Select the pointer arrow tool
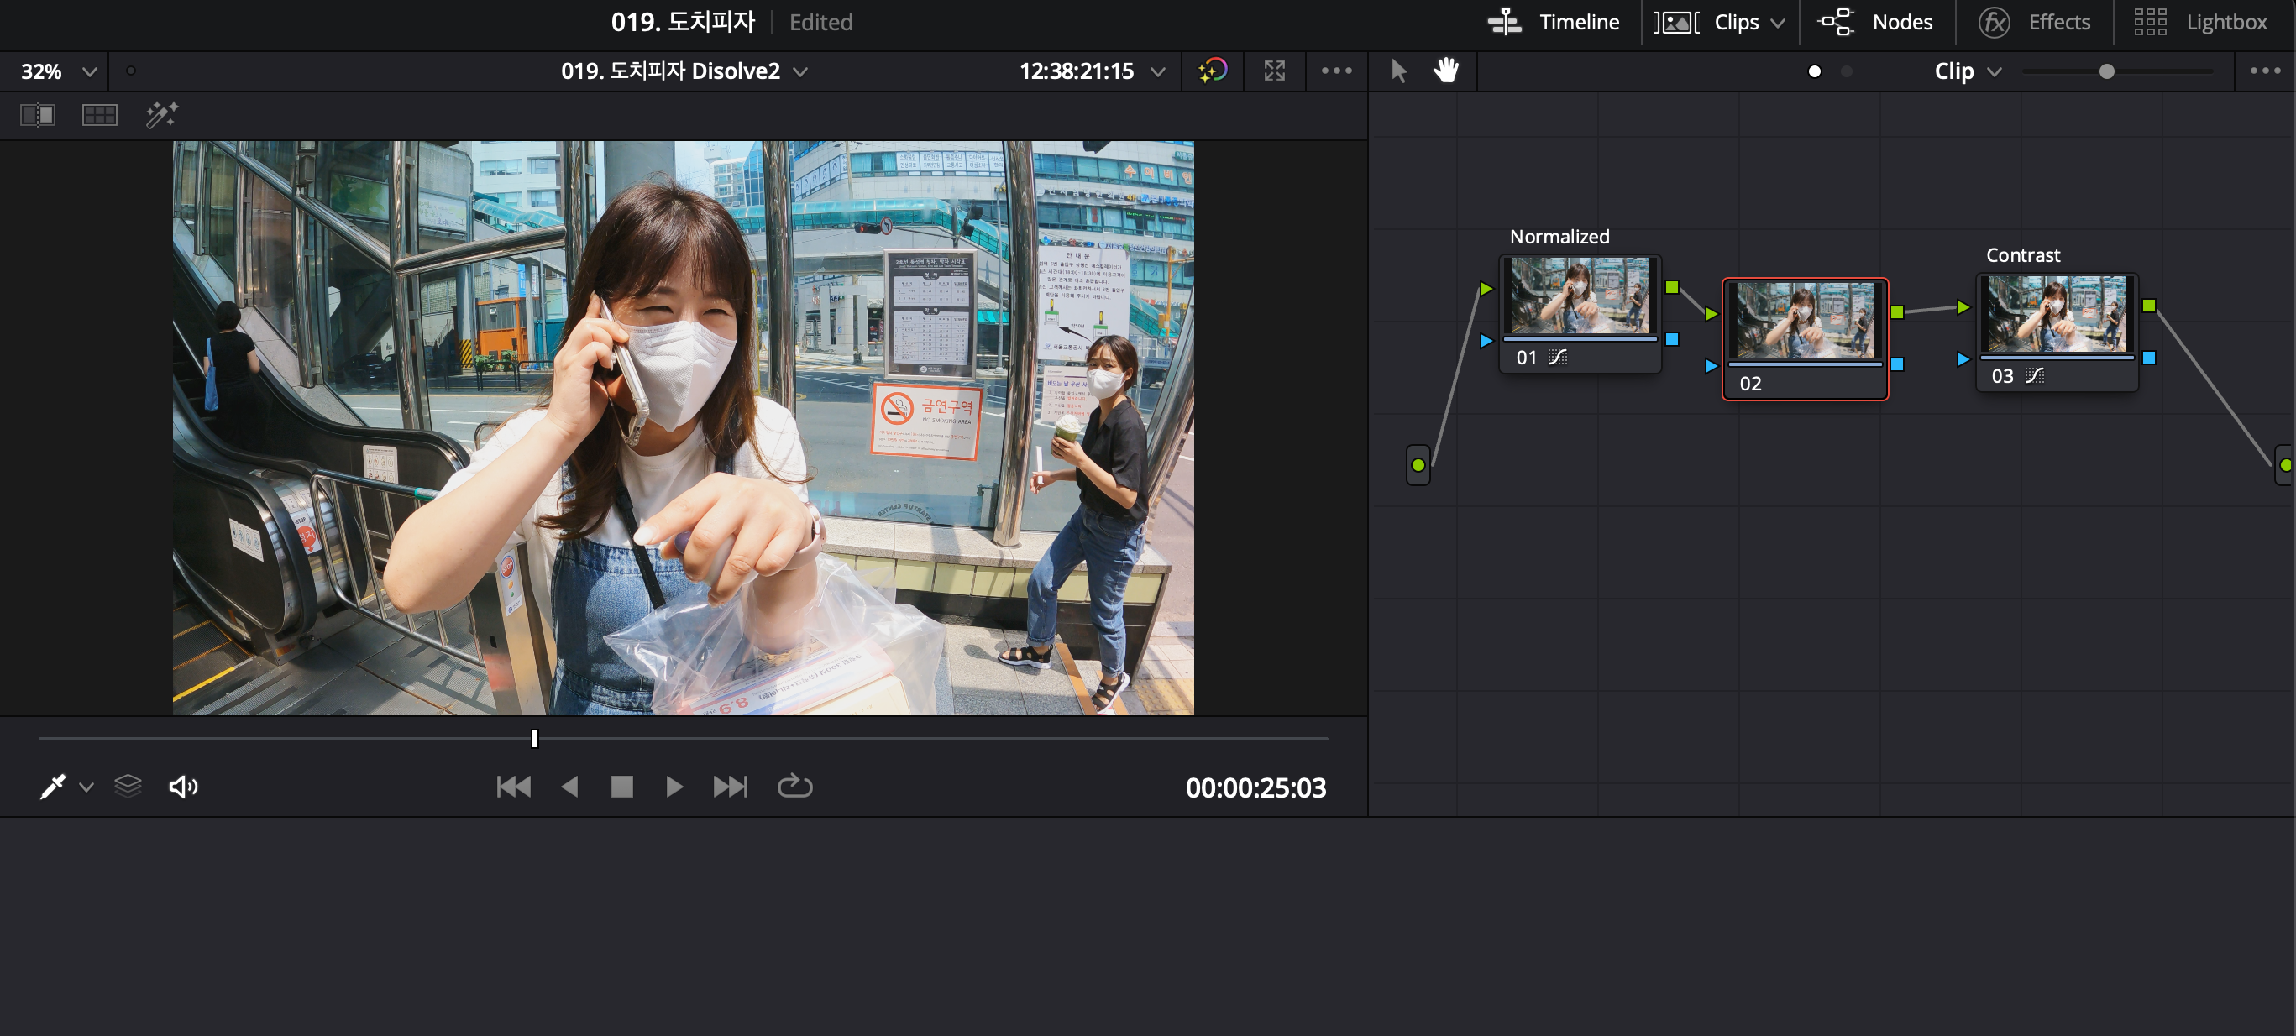The width and height of the screenshot is (2296, 1036). [1398, 71]
